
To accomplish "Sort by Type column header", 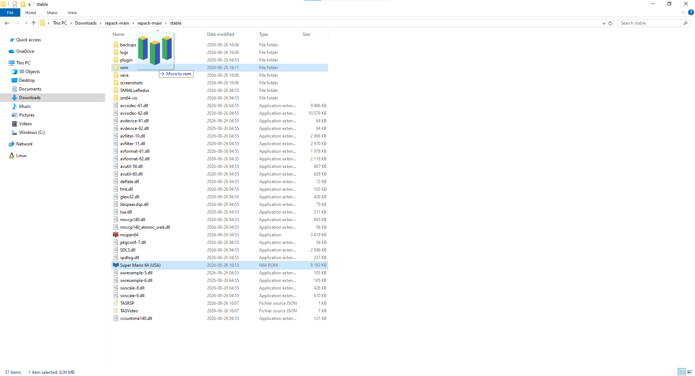I will click(278, 34).
